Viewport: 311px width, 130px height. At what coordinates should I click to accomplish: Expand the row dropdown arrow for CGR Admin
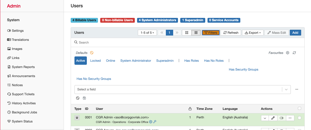265,118
